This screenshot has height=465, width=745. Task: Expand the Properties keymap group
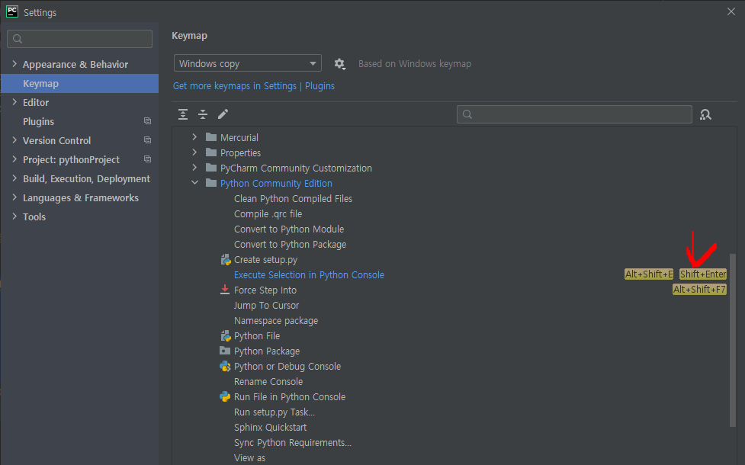[194, 152]
